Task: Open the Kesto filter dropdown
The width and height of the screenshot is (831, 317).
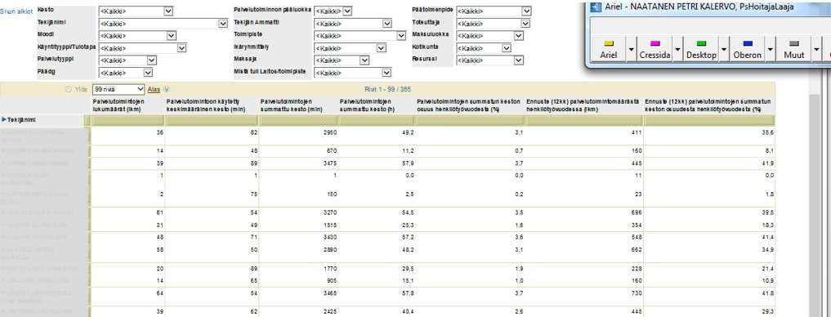Action: (136, 11)
